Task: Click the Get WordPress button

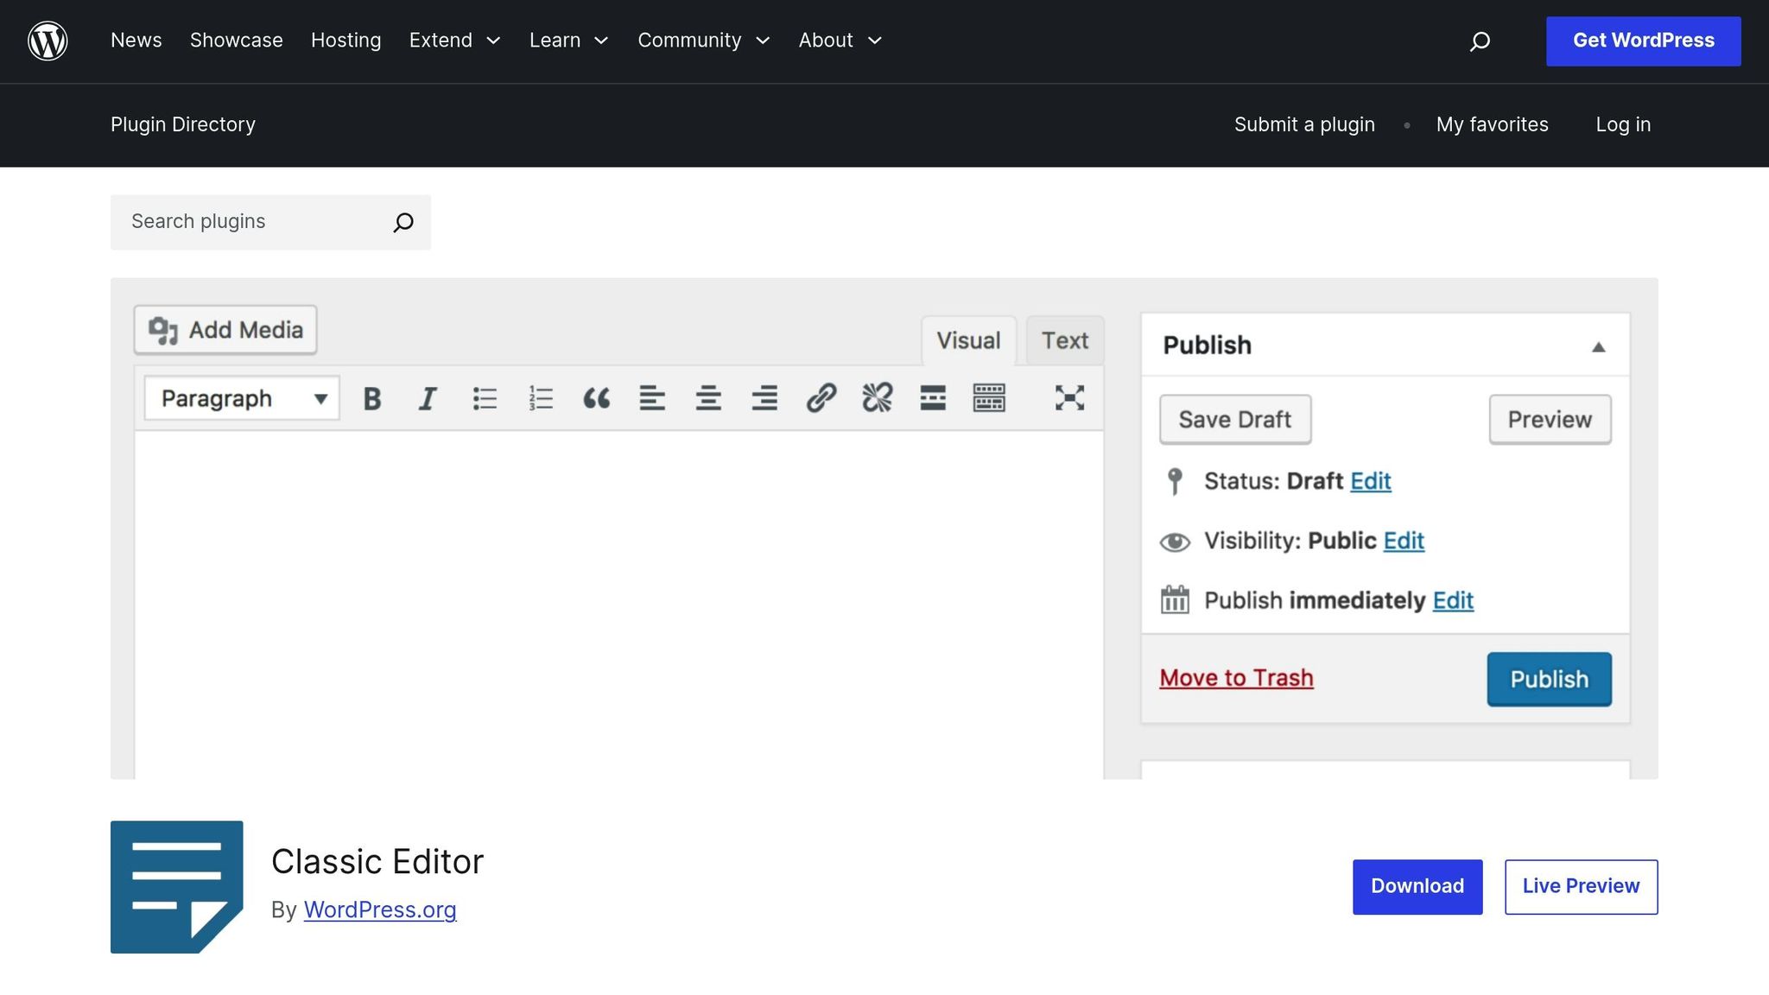Action: point(1643,41)
